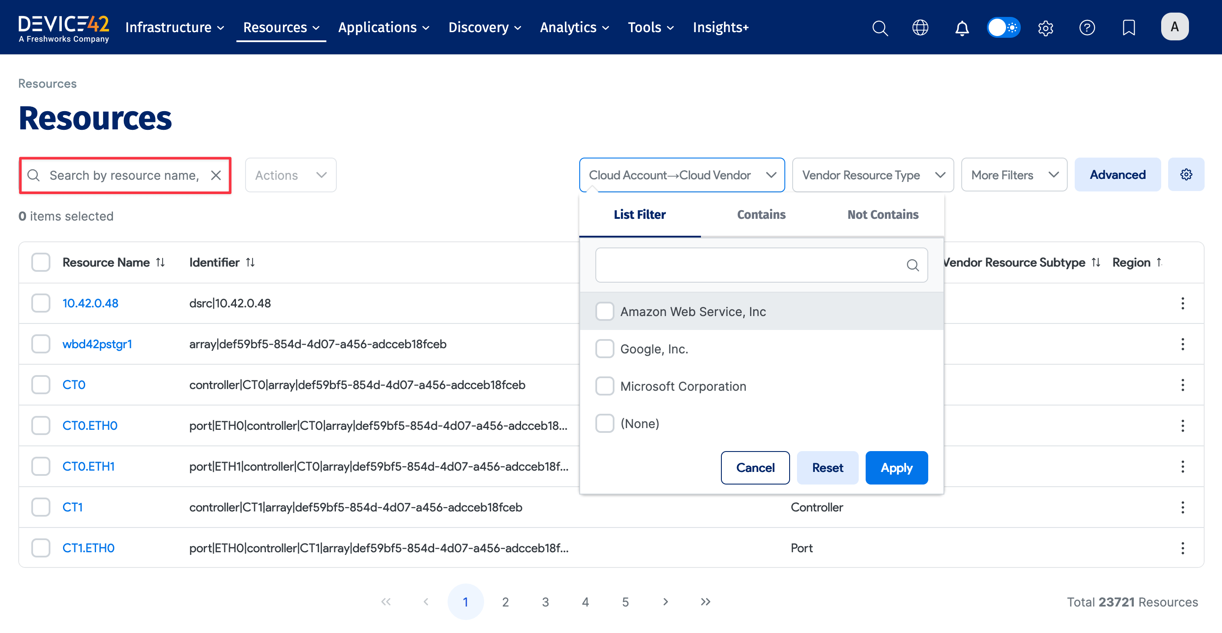The image size is (1222, 633).
Task: Open the table column settings gear
Action: [x=1186, y=174]
